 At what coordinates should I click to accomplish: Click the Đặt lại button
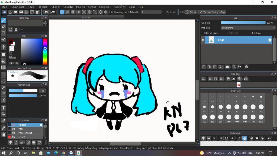coord(191,12)
